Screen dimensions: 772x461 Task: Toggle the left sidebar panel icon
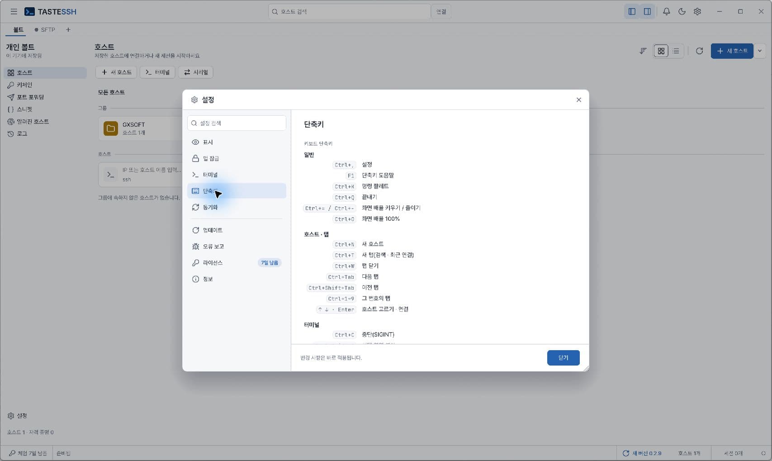(632, 12)
